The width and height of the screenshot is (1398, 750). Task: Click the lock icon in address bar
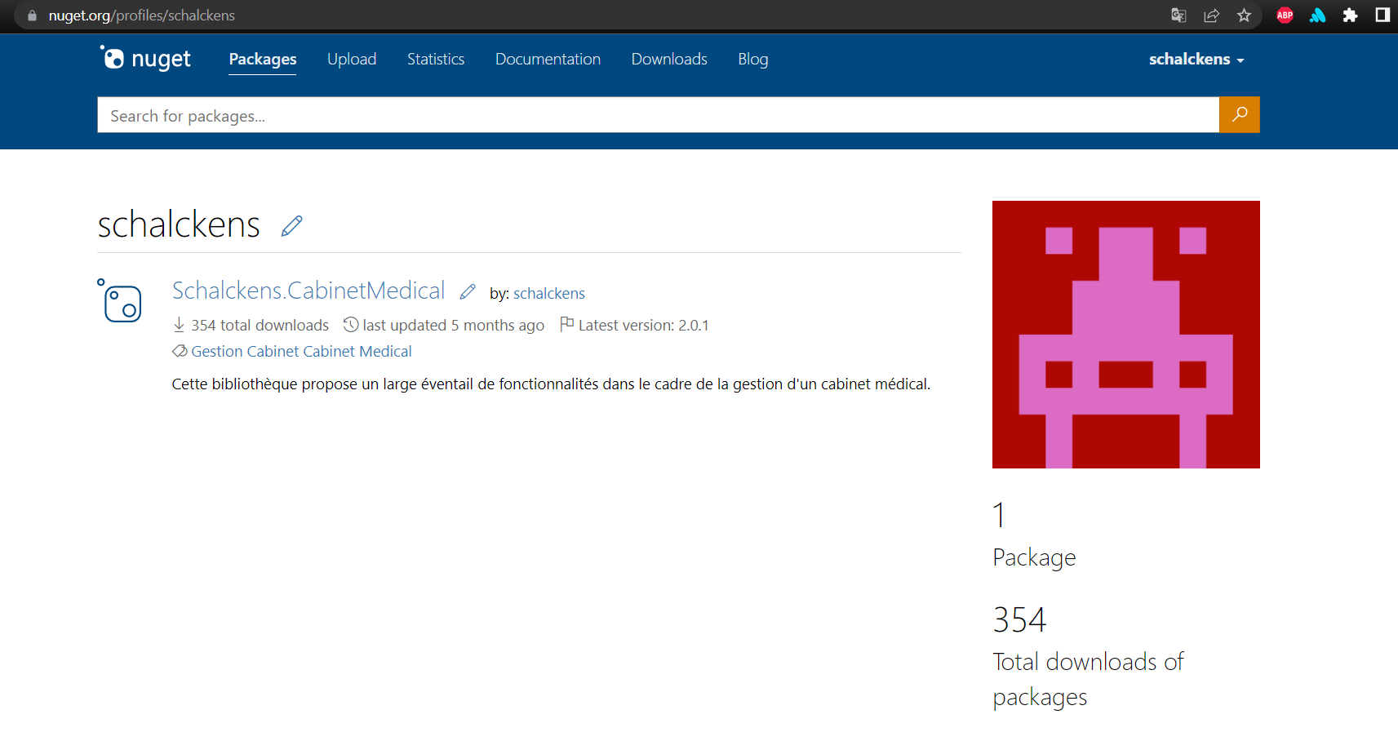[32, 16]
